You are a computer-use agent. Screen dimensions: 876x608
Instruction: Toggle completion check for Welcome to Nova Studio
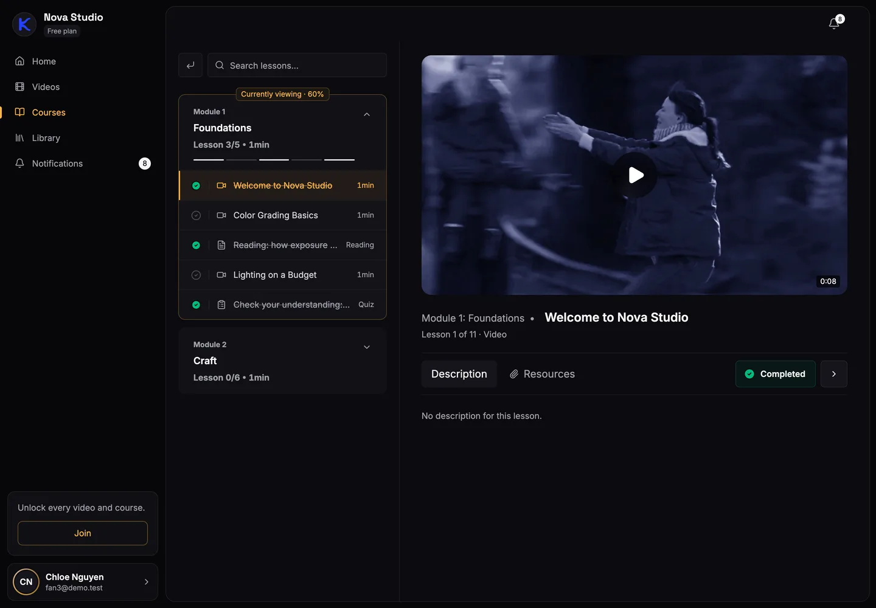tap(196, 185)
